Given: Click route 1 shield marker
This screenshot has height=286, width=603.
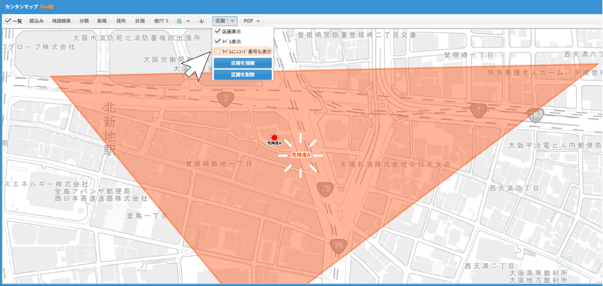Looking at the screenshot, I should point(478,110).
